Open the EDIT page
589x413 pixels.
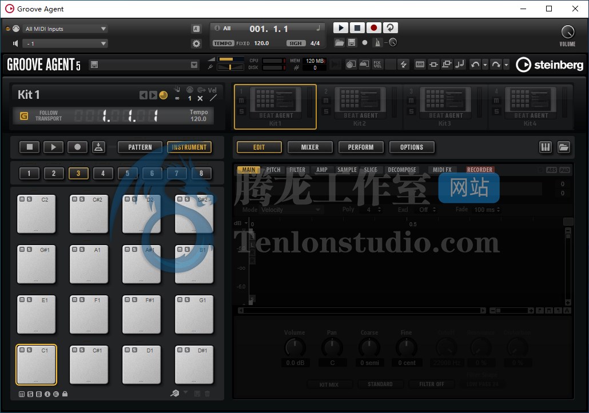click(259, 147)
